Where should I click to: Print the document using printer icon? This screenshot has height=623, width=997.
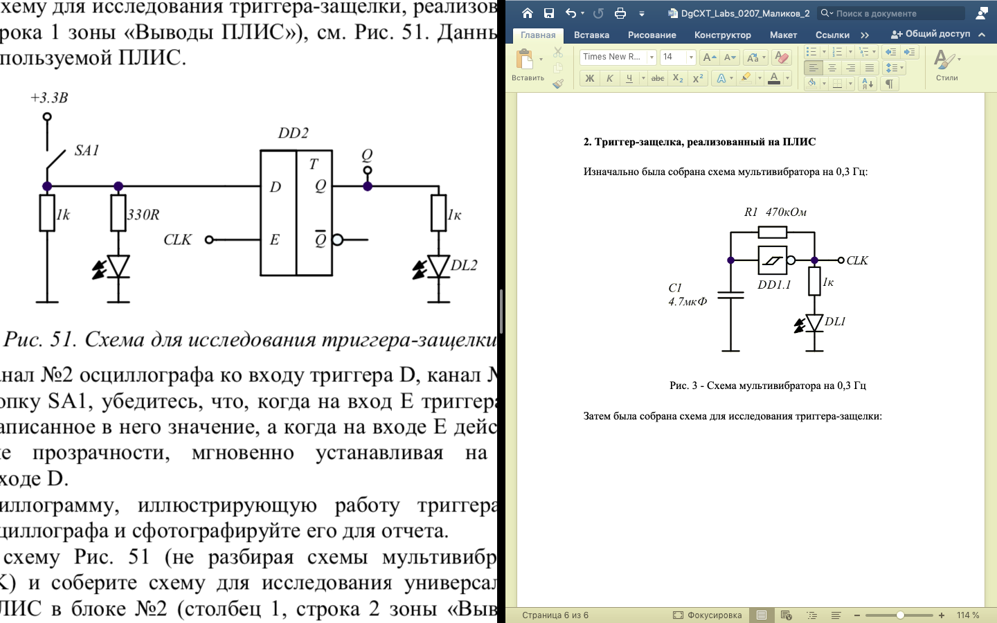[x=620, y=13]
